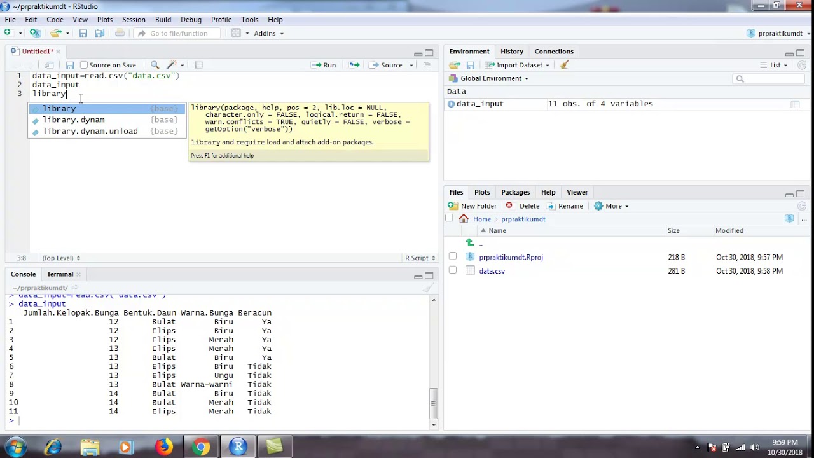Viewport: 814px width, 458px height.
Task: Click the console vertical scrollbar
Action: tap(434, 402)
